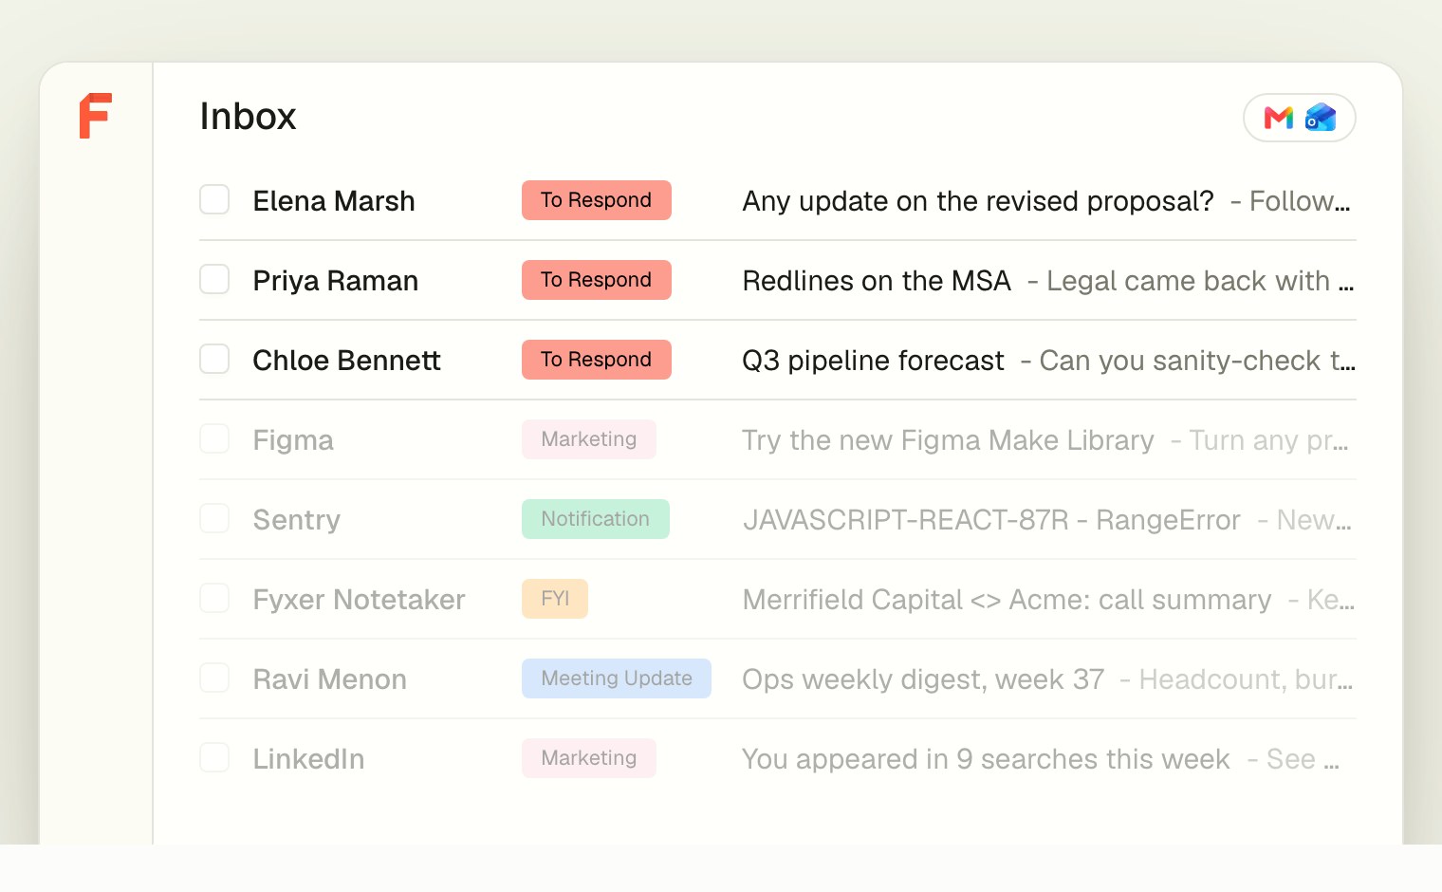Check the box beside Chloe Bennett
The image size is (1442, 892).
[x=214, y=360]
